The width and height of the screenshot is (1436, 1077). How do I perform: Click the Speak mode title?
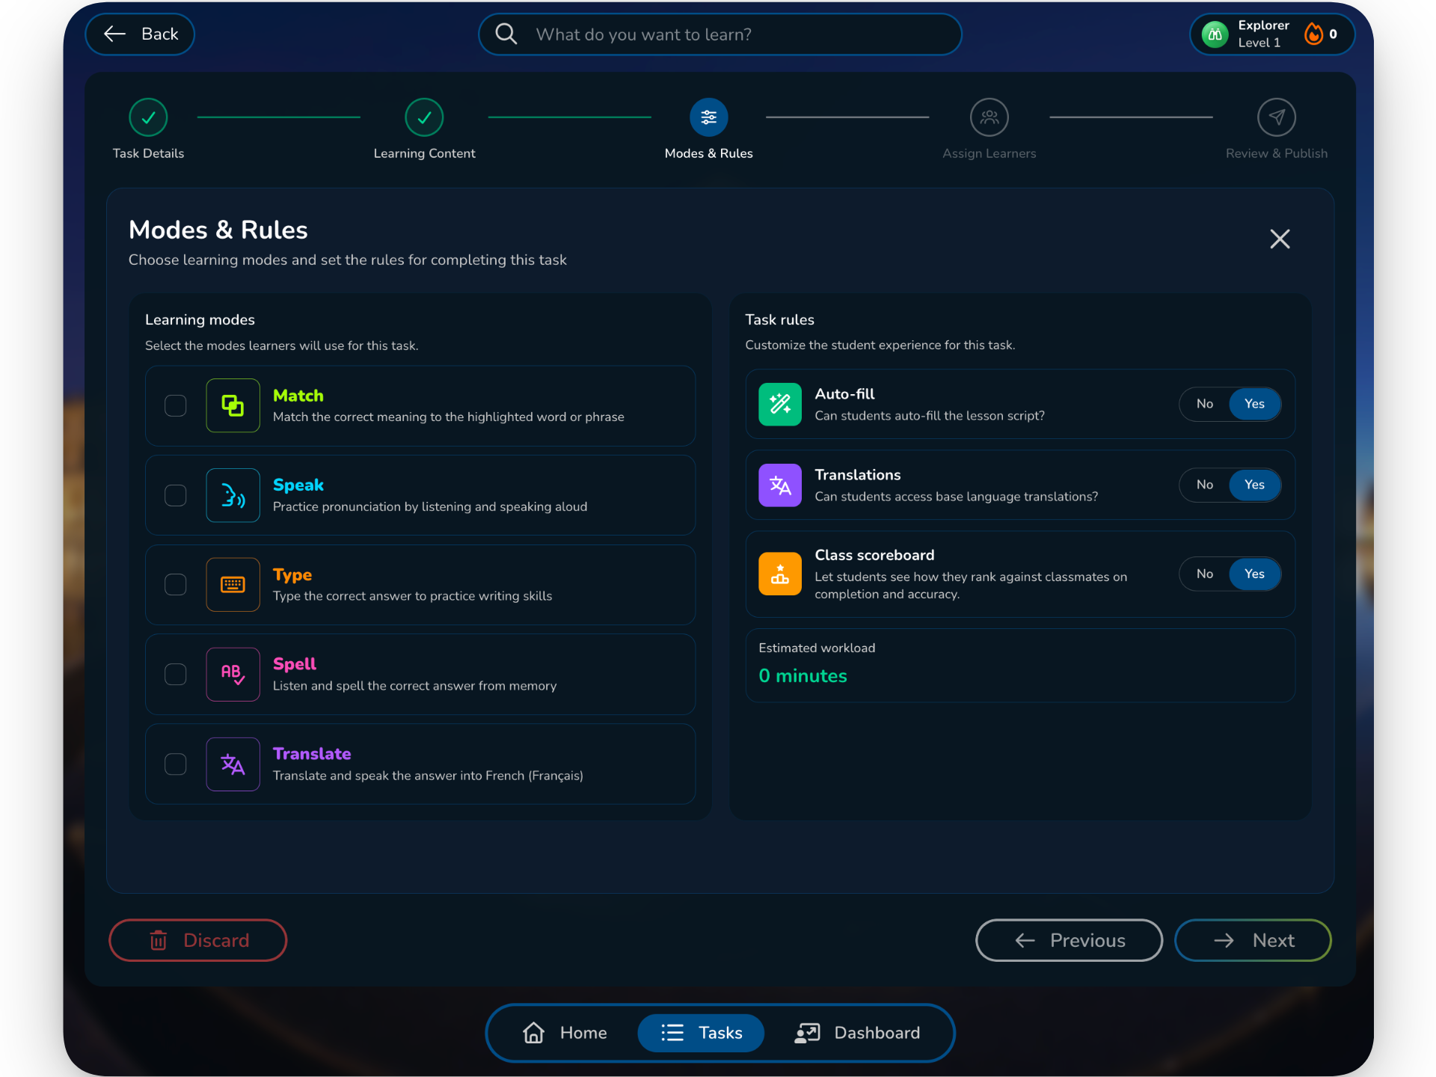click(298, 485)
